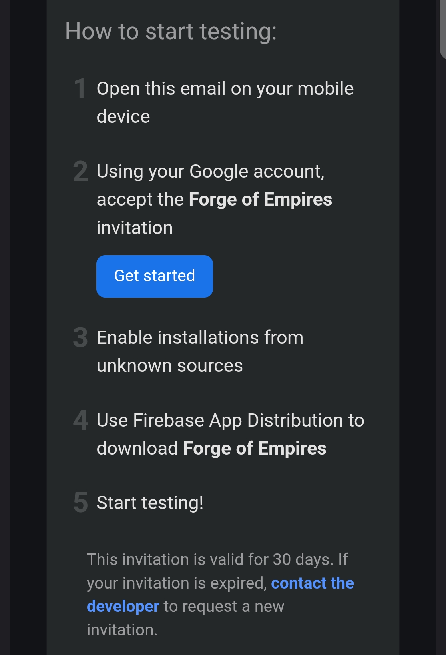Click bold Forge of Empires in step four

(255, 449)
